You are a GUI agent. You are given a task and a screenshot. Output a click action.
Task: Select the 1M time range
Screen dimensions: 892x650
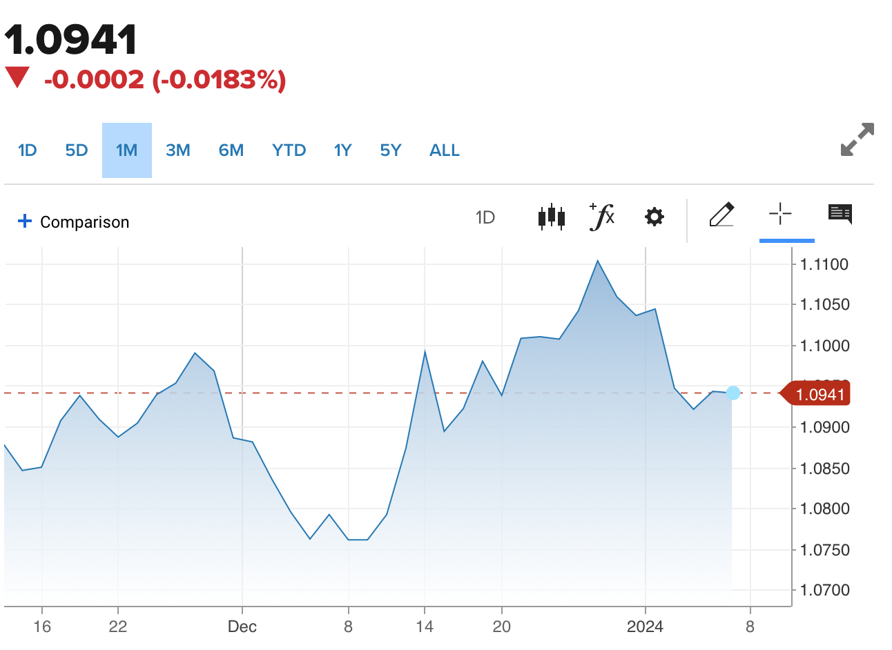[x=127, y=150]
